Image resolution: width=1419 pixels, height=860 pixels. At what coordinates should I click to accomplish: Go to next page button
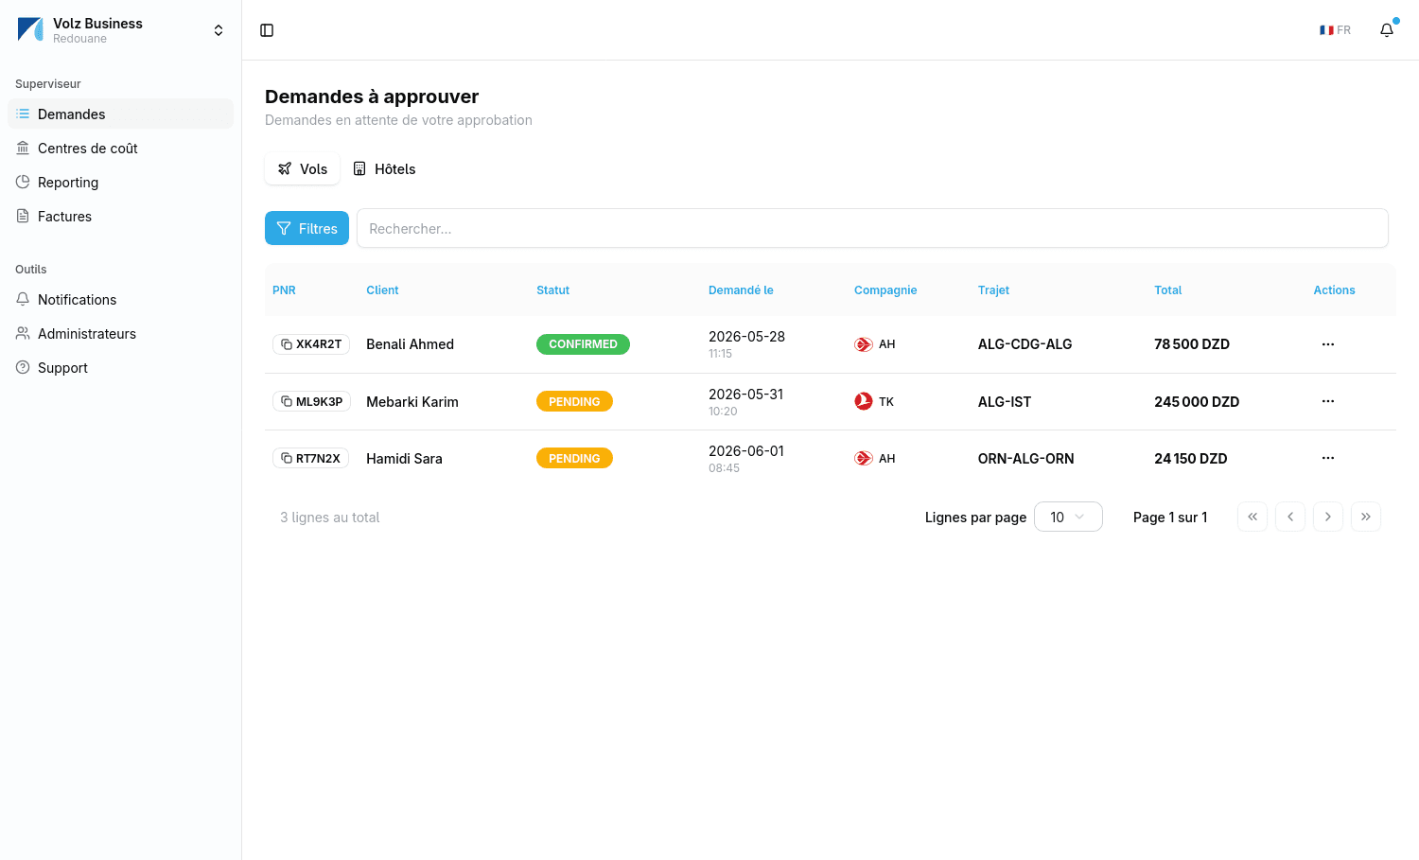(1328, 517)
